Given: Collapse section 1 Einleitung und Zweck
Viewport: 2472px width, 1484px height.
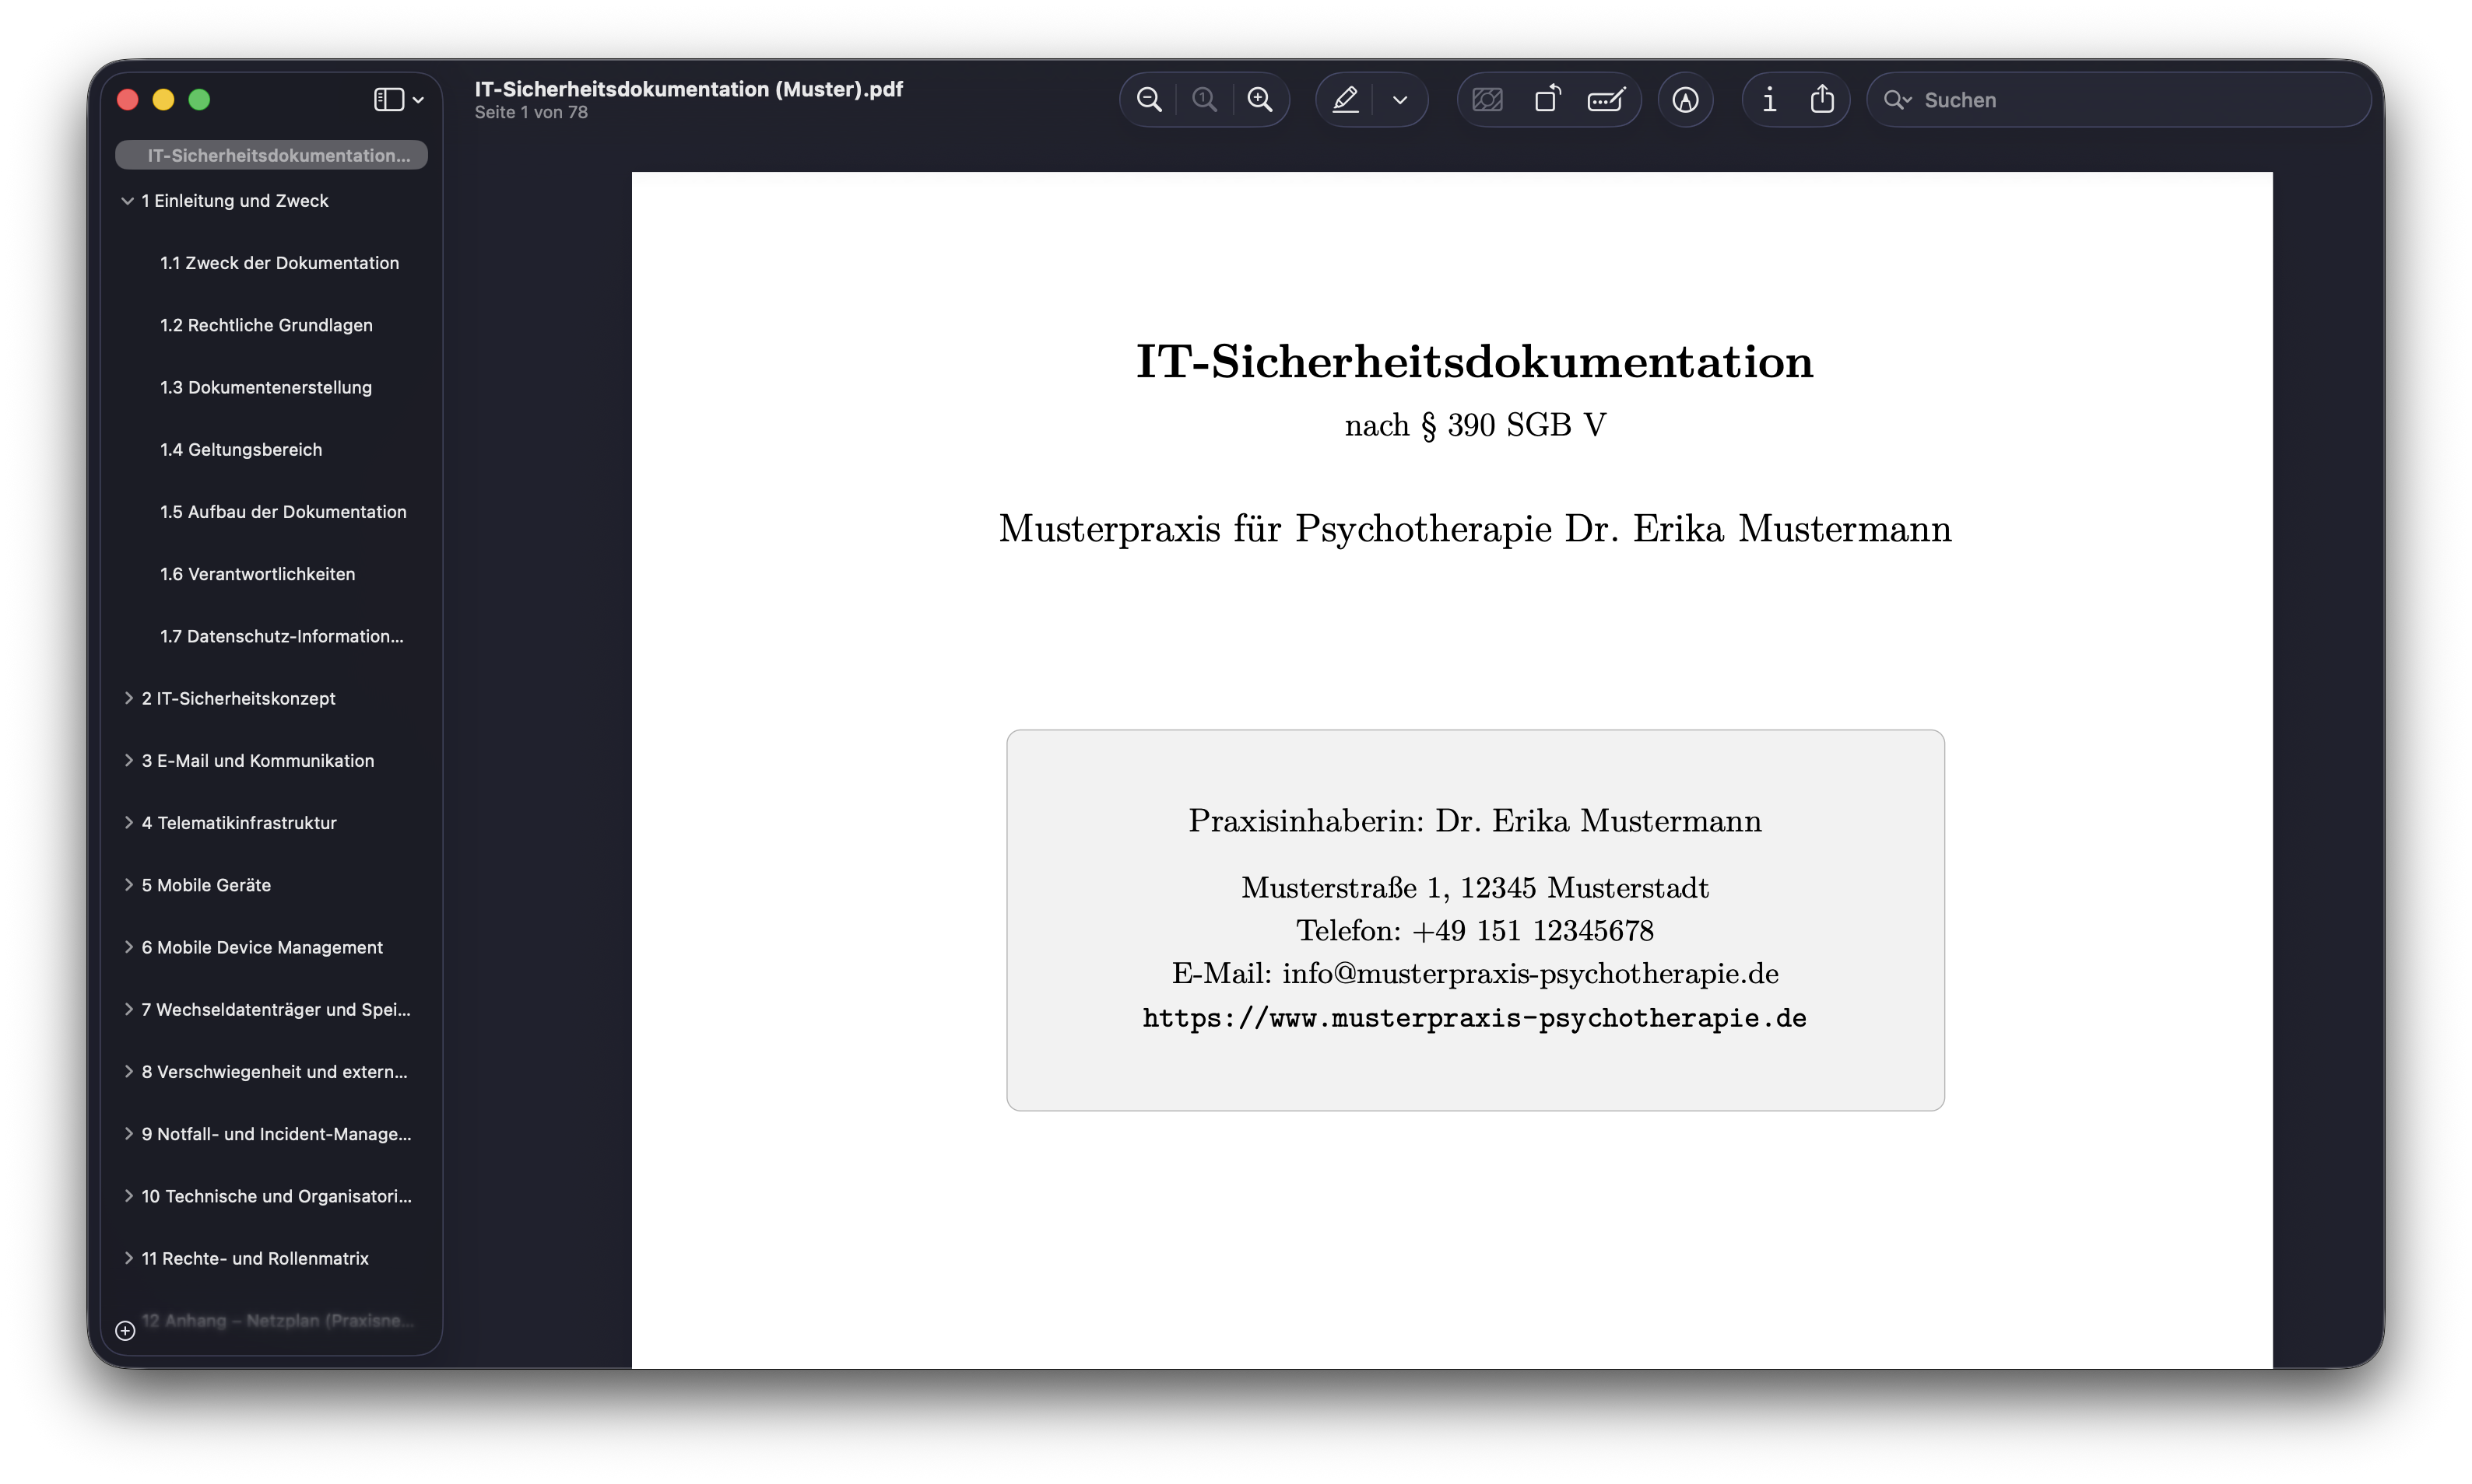Looking at the screenshot, I should (x=127, y=200).
